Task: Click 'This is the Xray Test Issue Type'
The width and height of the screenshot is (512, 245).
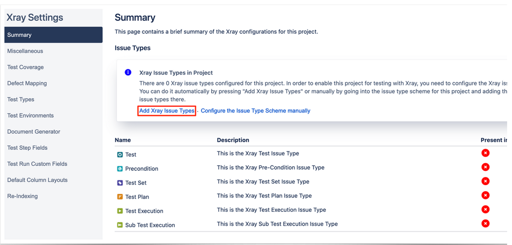Action: [x=258, y=153]
